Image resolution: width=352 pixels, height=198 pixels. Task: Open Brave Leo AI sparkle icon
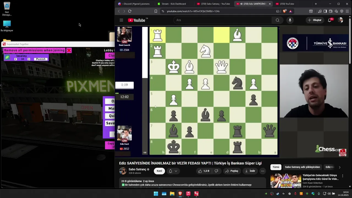[336, 11]
